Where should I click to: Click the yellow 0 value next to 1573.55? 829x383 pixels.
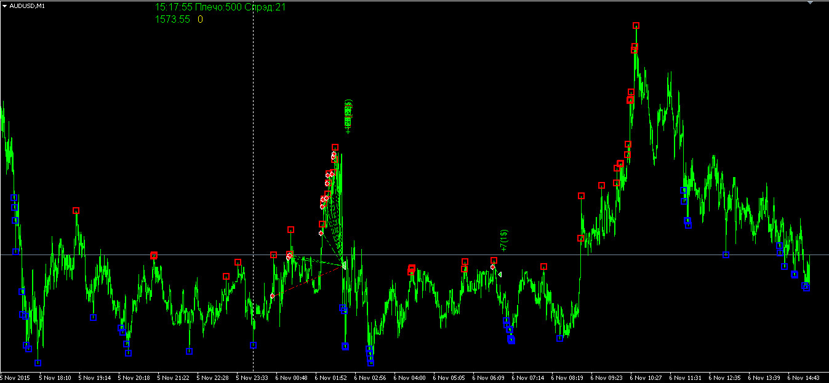[200, 20]
